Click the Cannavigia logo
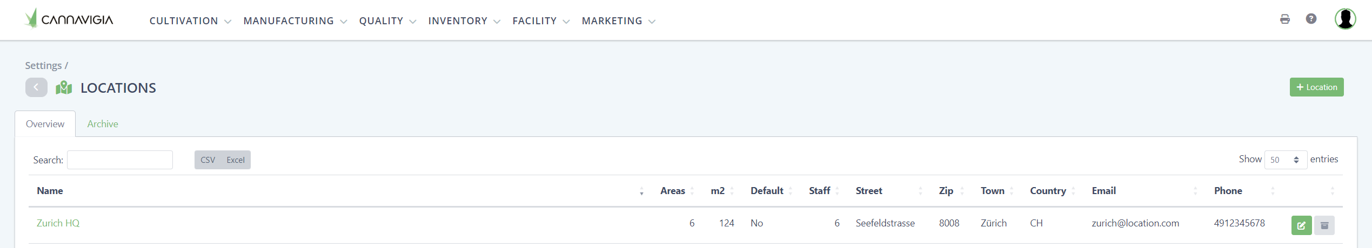Image resolution: width=1372 pixels, height=248 pixels. coord(69,19)
